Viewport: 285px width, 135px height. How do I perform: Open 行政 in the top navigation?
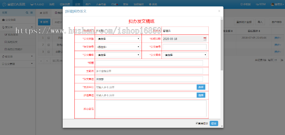click(115, 4)
